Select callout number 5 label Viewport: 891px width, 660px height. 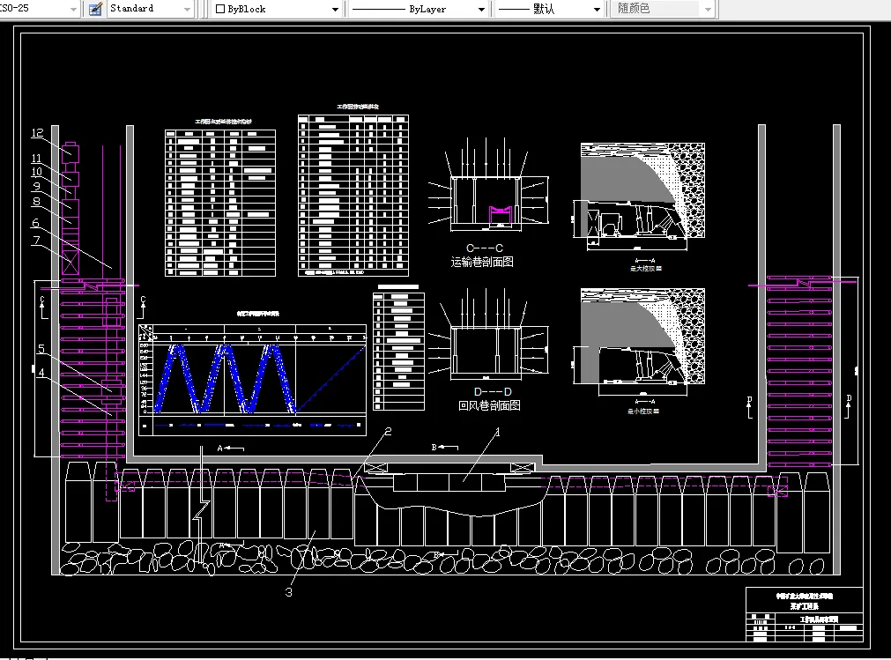coord(41,349)
